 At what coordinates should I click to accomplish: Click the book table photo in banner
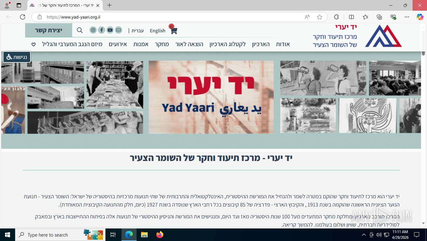pyautogui.click(x=115, y=85)
